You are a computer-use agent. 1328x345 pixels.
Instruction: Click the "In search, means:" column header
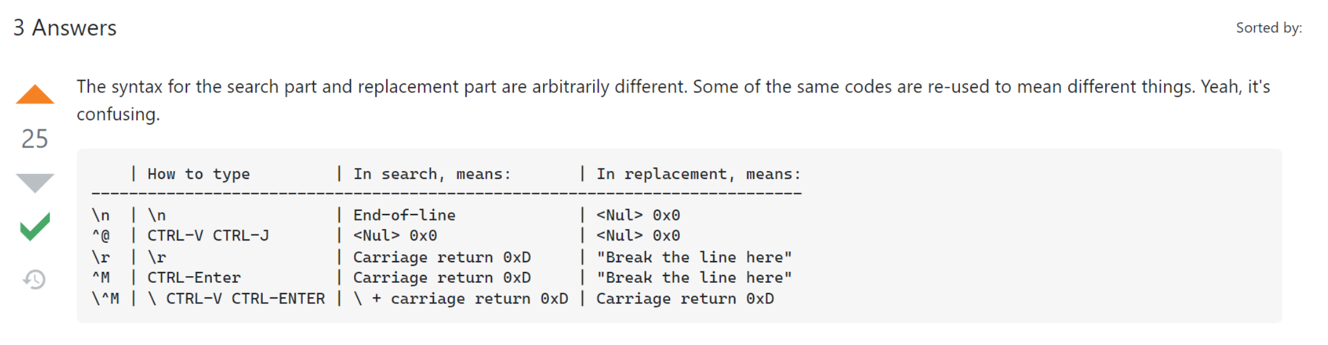click(x=432, y=174)
